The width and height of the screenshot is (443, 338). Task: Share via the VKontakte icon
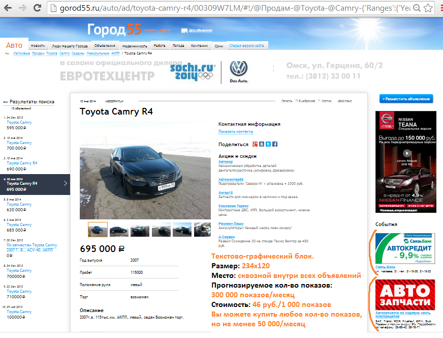pyautogui.click(x=262, y=144)
